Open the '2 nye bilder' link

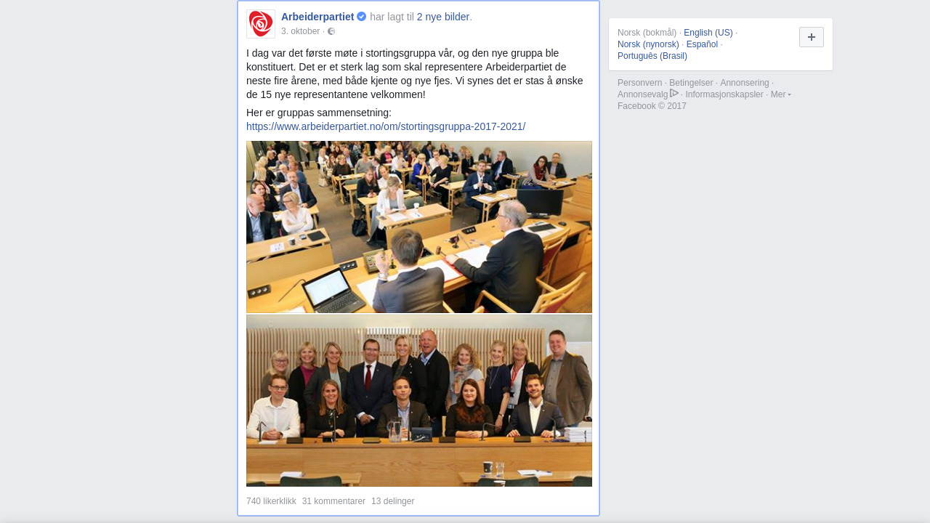443,17
